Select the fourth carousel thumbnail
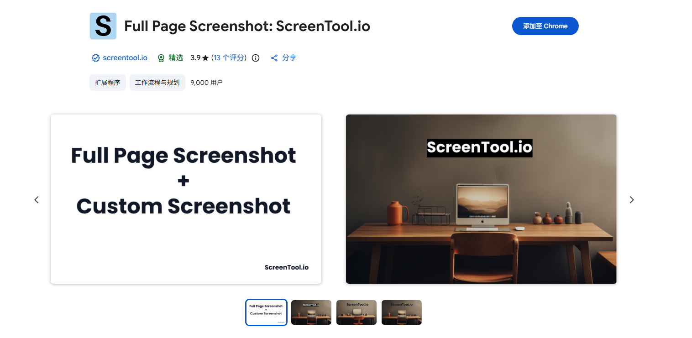Image resolution: width=692 pixels, height=338 pixels. (402, 312)
